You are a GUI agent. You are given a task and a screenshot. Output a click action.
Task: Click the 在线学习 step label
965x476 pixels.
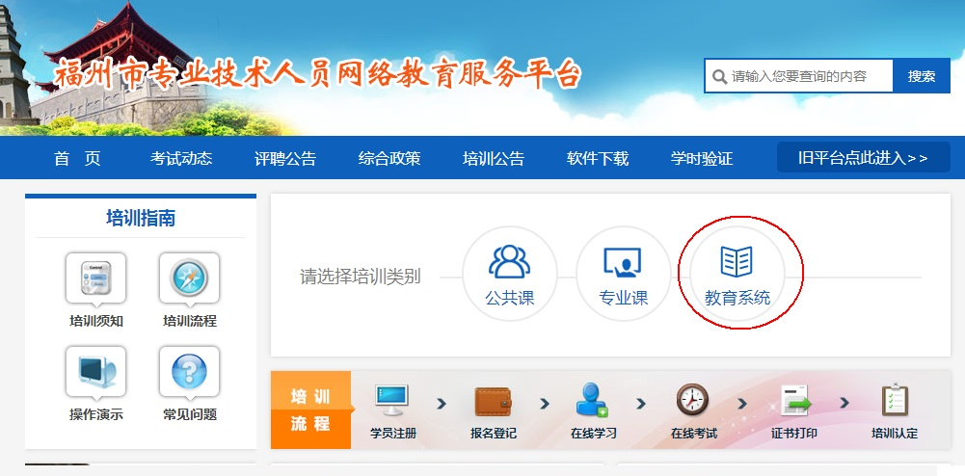pos(594,434)
